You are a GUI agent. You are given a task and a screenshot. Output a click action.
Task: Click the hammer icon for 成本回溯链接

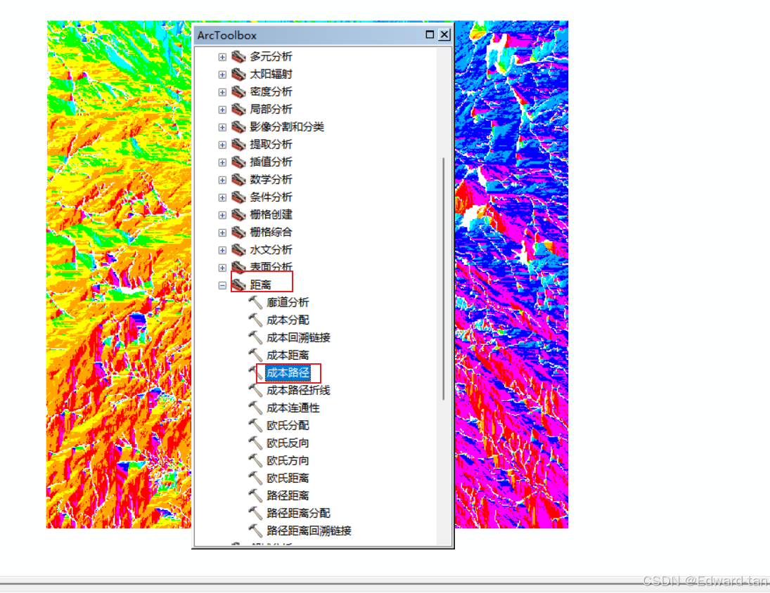[x=255, y=338]
